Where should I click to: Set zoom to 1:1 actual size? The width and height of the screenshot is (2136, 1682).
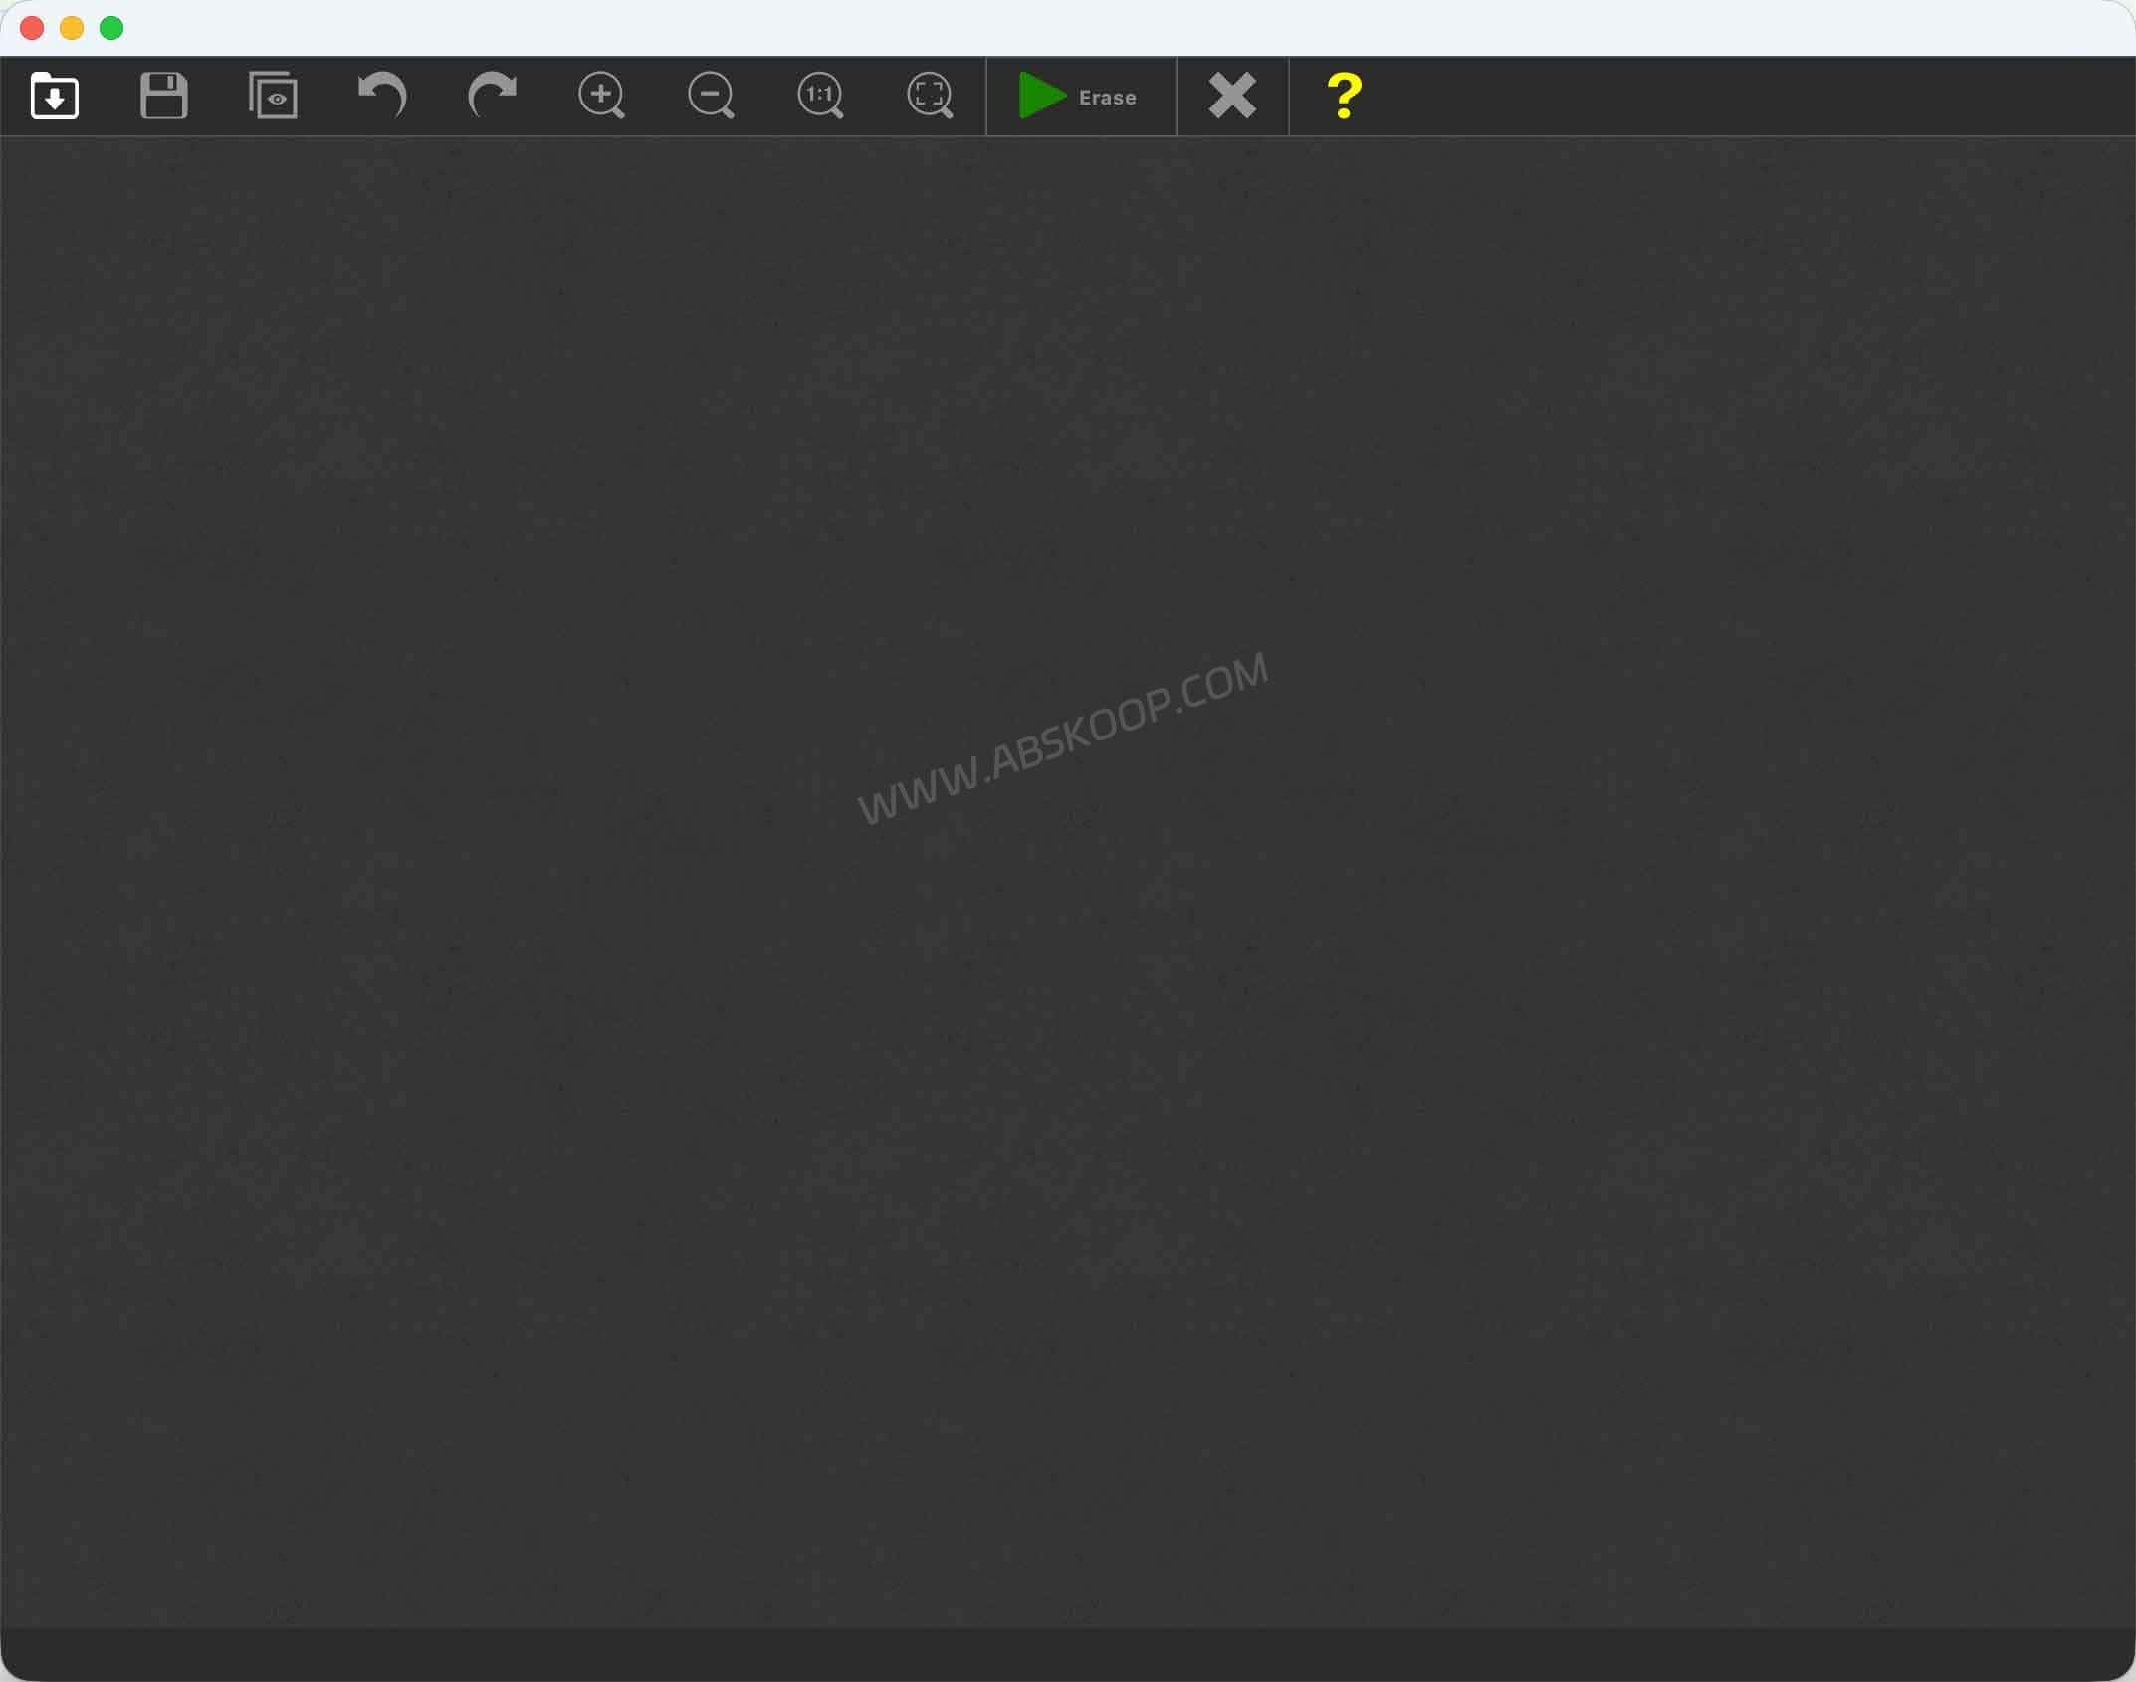coord(820,96)
